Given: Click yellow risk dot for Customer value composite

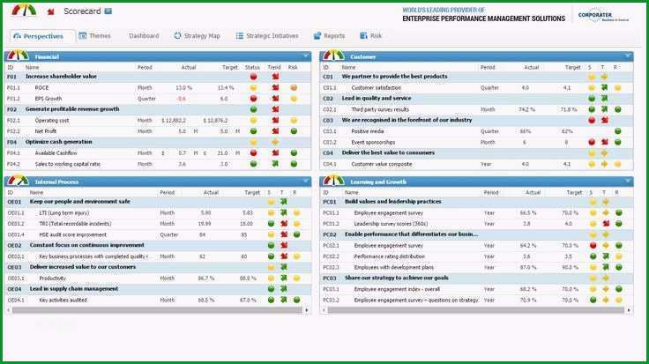Looking at the screenshot, I should [x=618, y=164].
